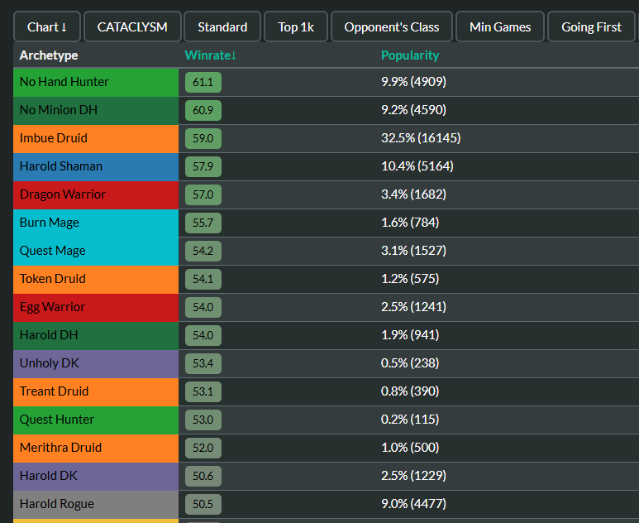Open the Going First filter

pyautogui.click(x=591, y=27)
